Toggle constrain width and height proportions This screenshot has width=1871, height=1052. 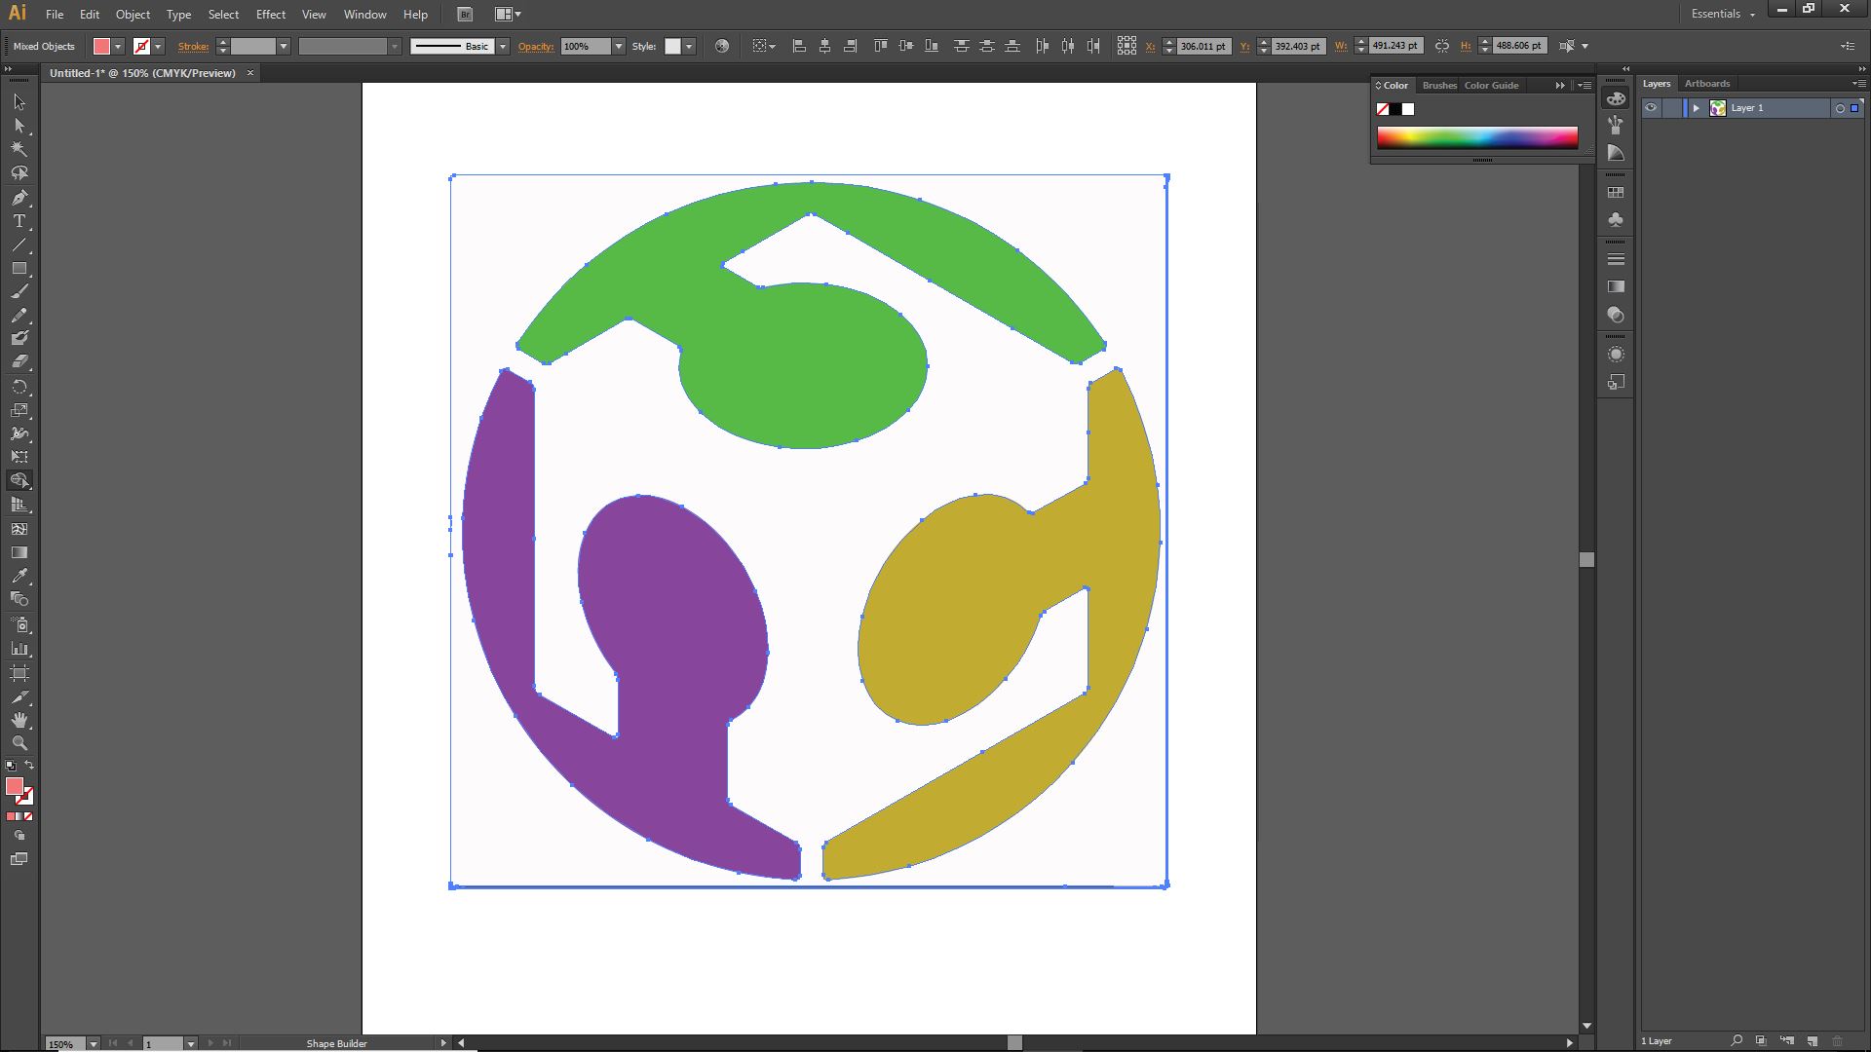point(1442,46)
